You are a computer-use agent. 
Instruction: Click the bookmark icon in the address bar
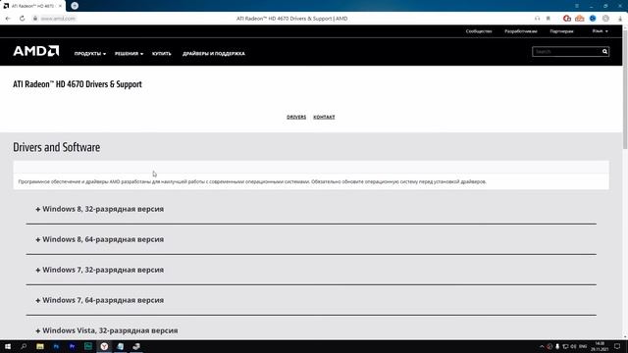pyautogui.click(x=549, y=19)
